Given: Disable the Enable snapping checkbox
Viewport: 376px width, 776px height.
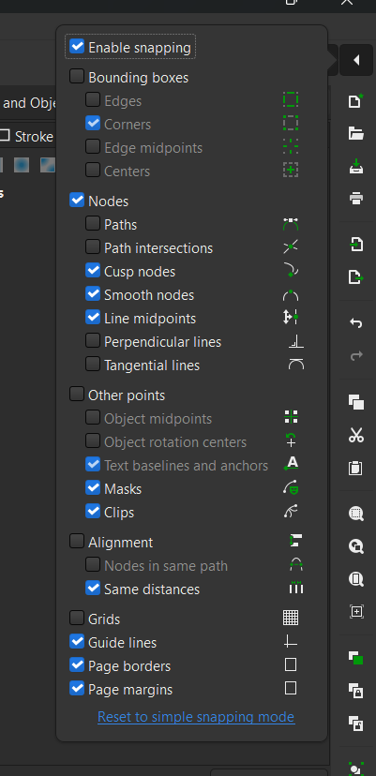Looking at the screenshot, I should point(77,47).
